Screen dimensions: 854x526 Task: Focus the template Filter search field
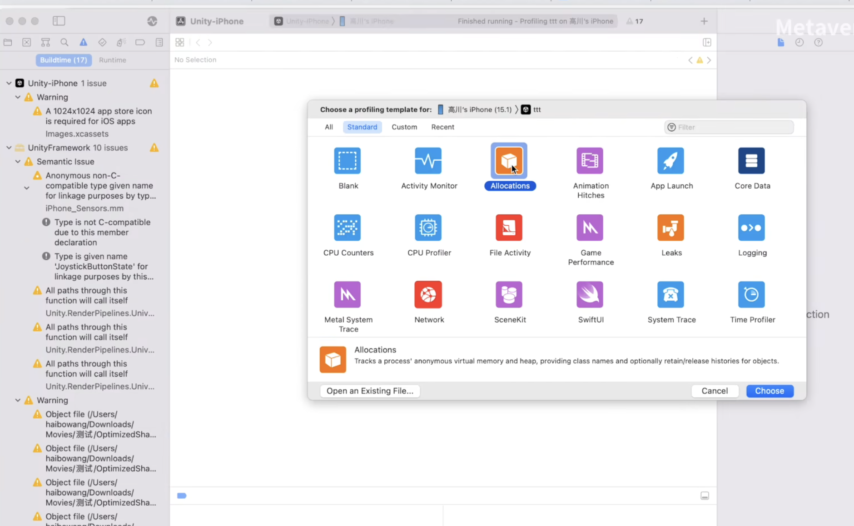(x=729, y=127)
